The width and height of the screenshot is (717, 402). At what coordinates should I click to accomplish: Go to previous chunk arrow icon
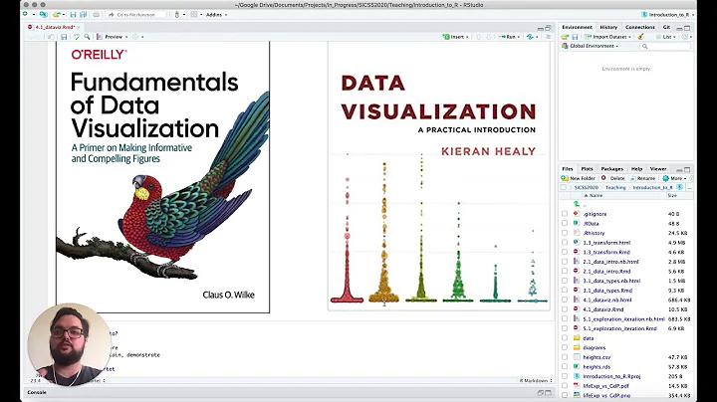pos(478,37)
